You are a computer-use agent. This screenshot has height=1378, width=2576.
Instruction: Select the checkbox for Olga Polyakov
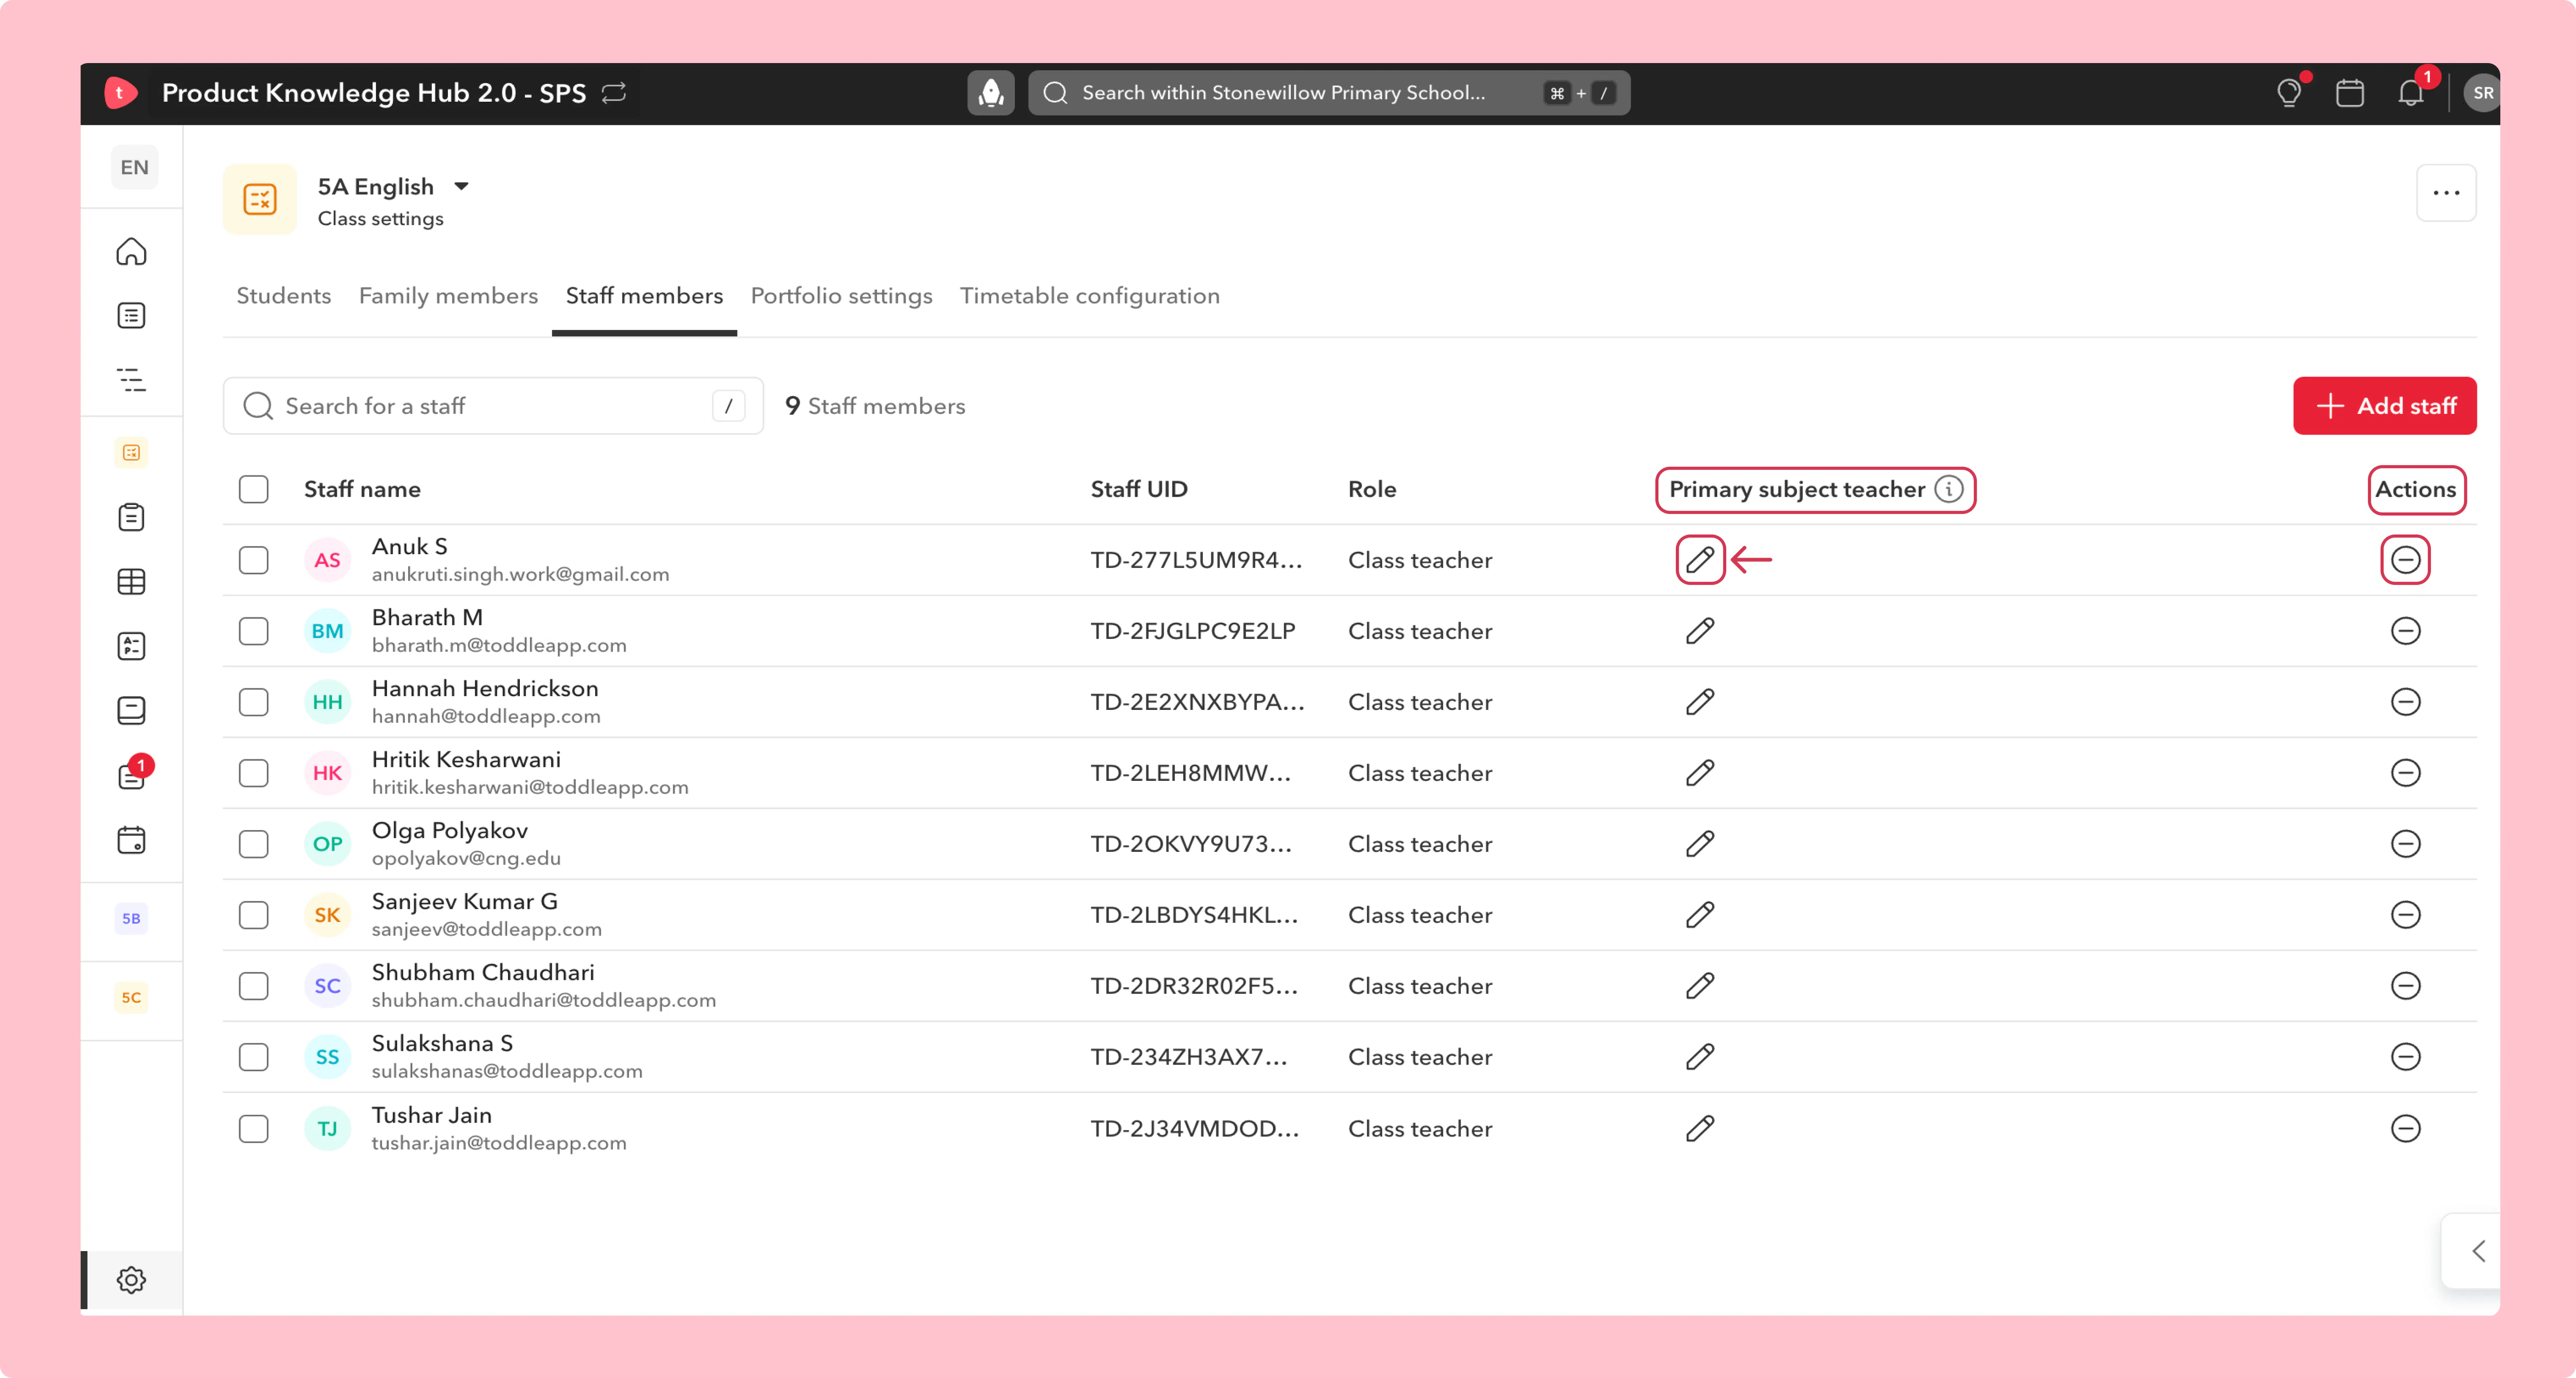click(254, 844)
